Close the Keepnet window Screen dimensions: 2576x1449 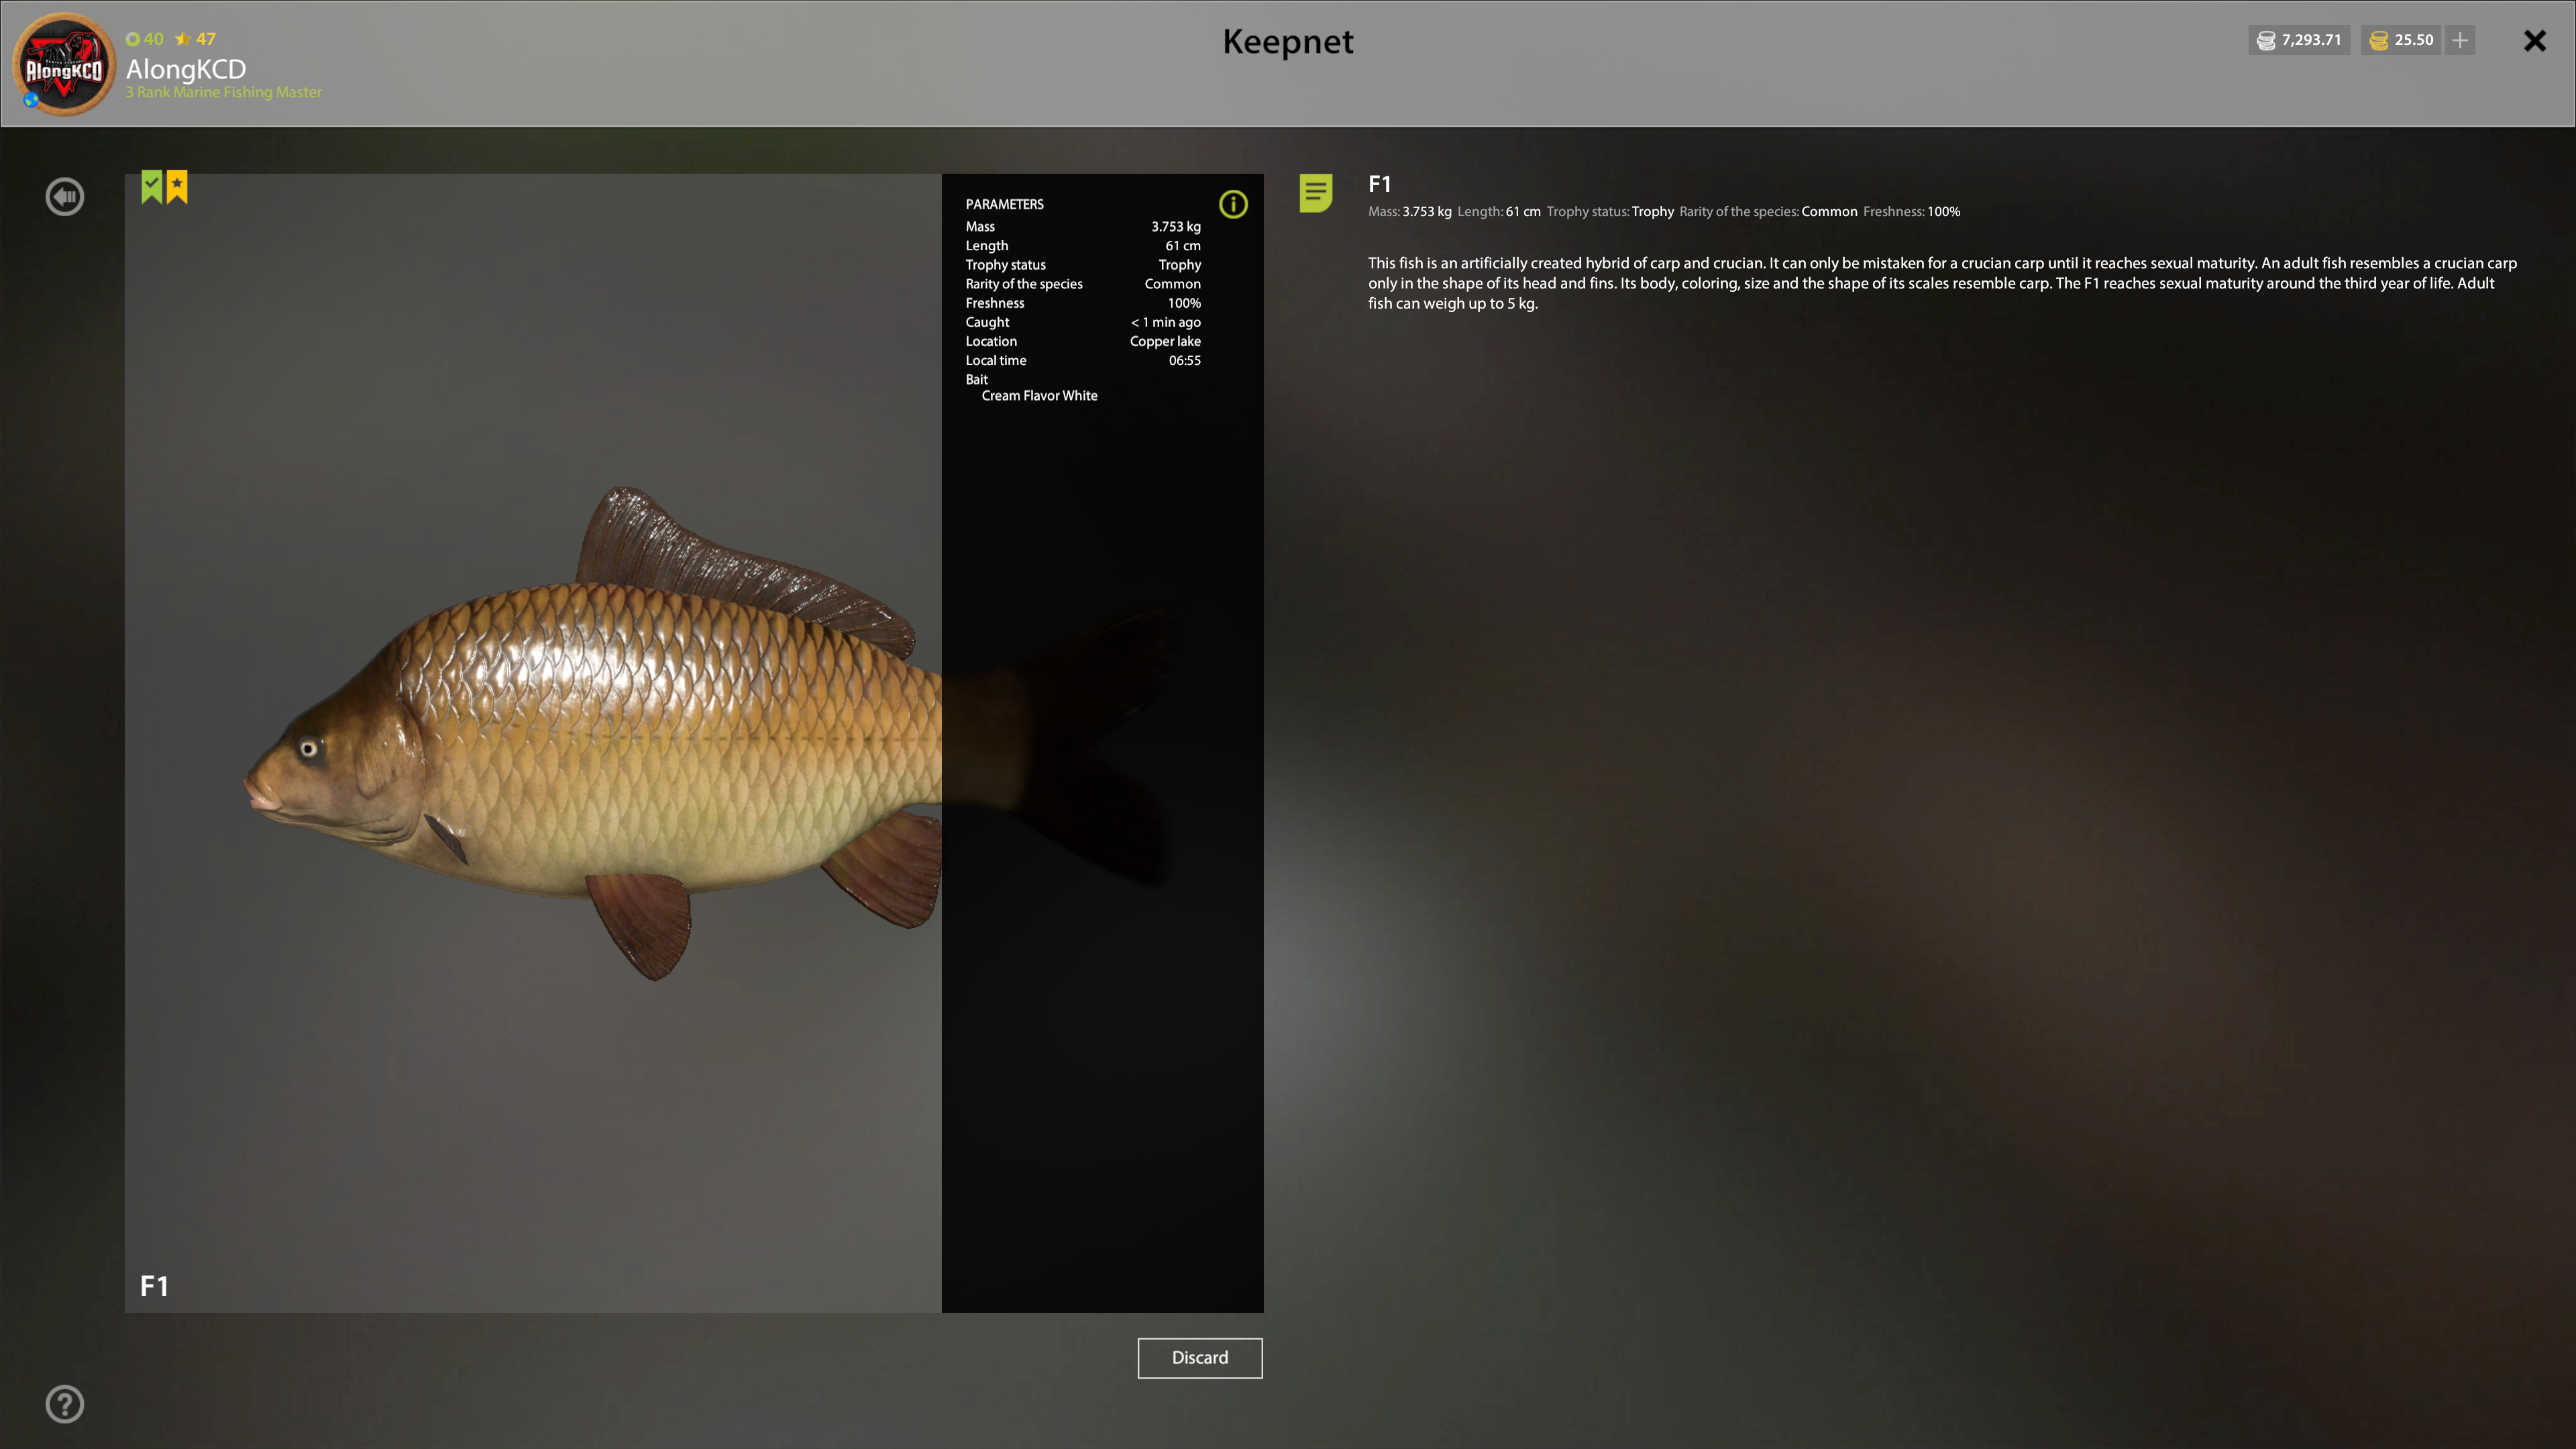[x=2534, y=41]
